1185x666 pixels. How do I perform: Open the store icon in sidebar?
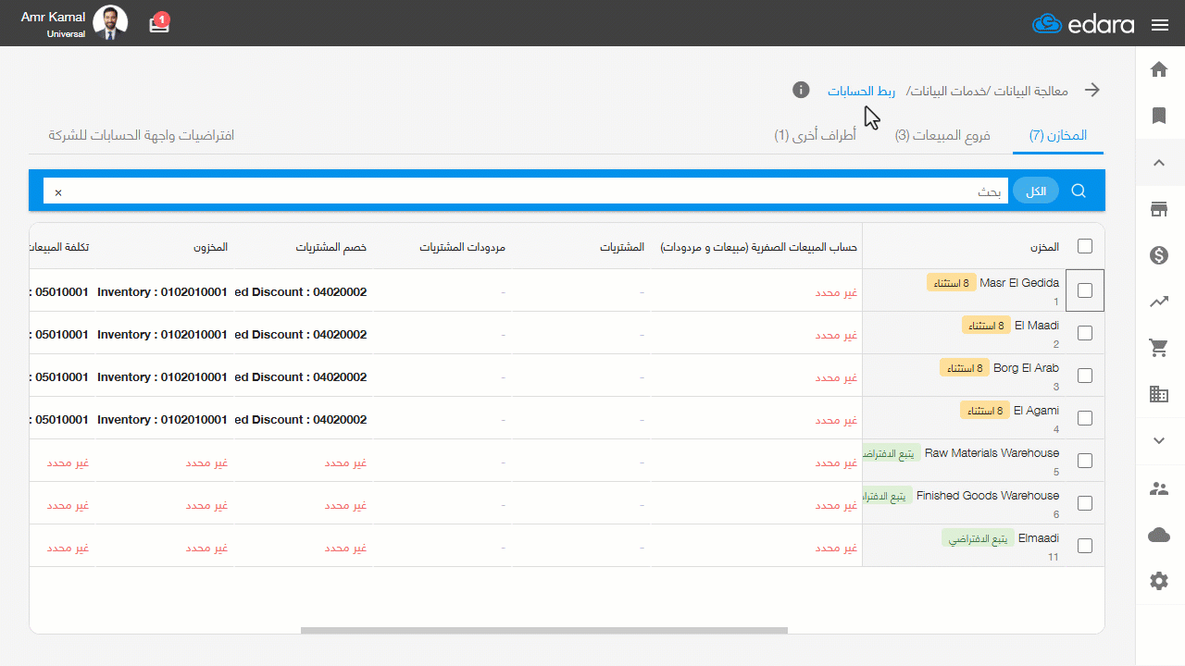tap(1158, 209)
